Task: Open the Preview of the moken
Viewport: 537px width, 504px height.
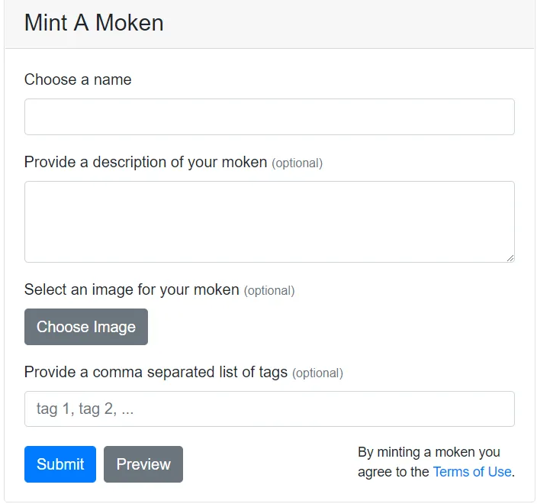Action: (x=143, y=464)
